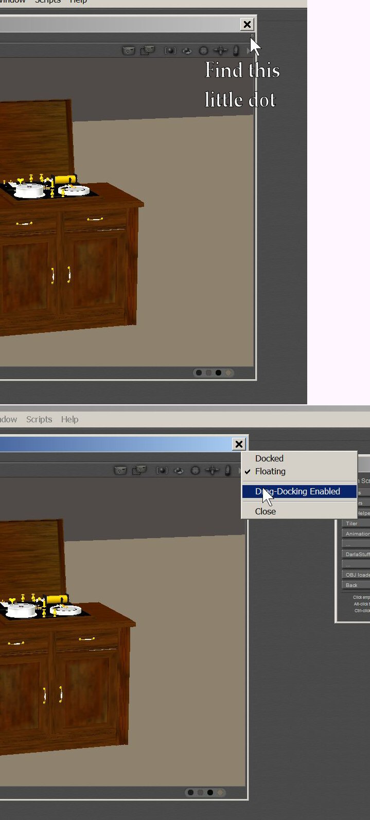
Task: Click the four-arrow cross icon in blue-titled preview window
Action: tap(212, 470)
